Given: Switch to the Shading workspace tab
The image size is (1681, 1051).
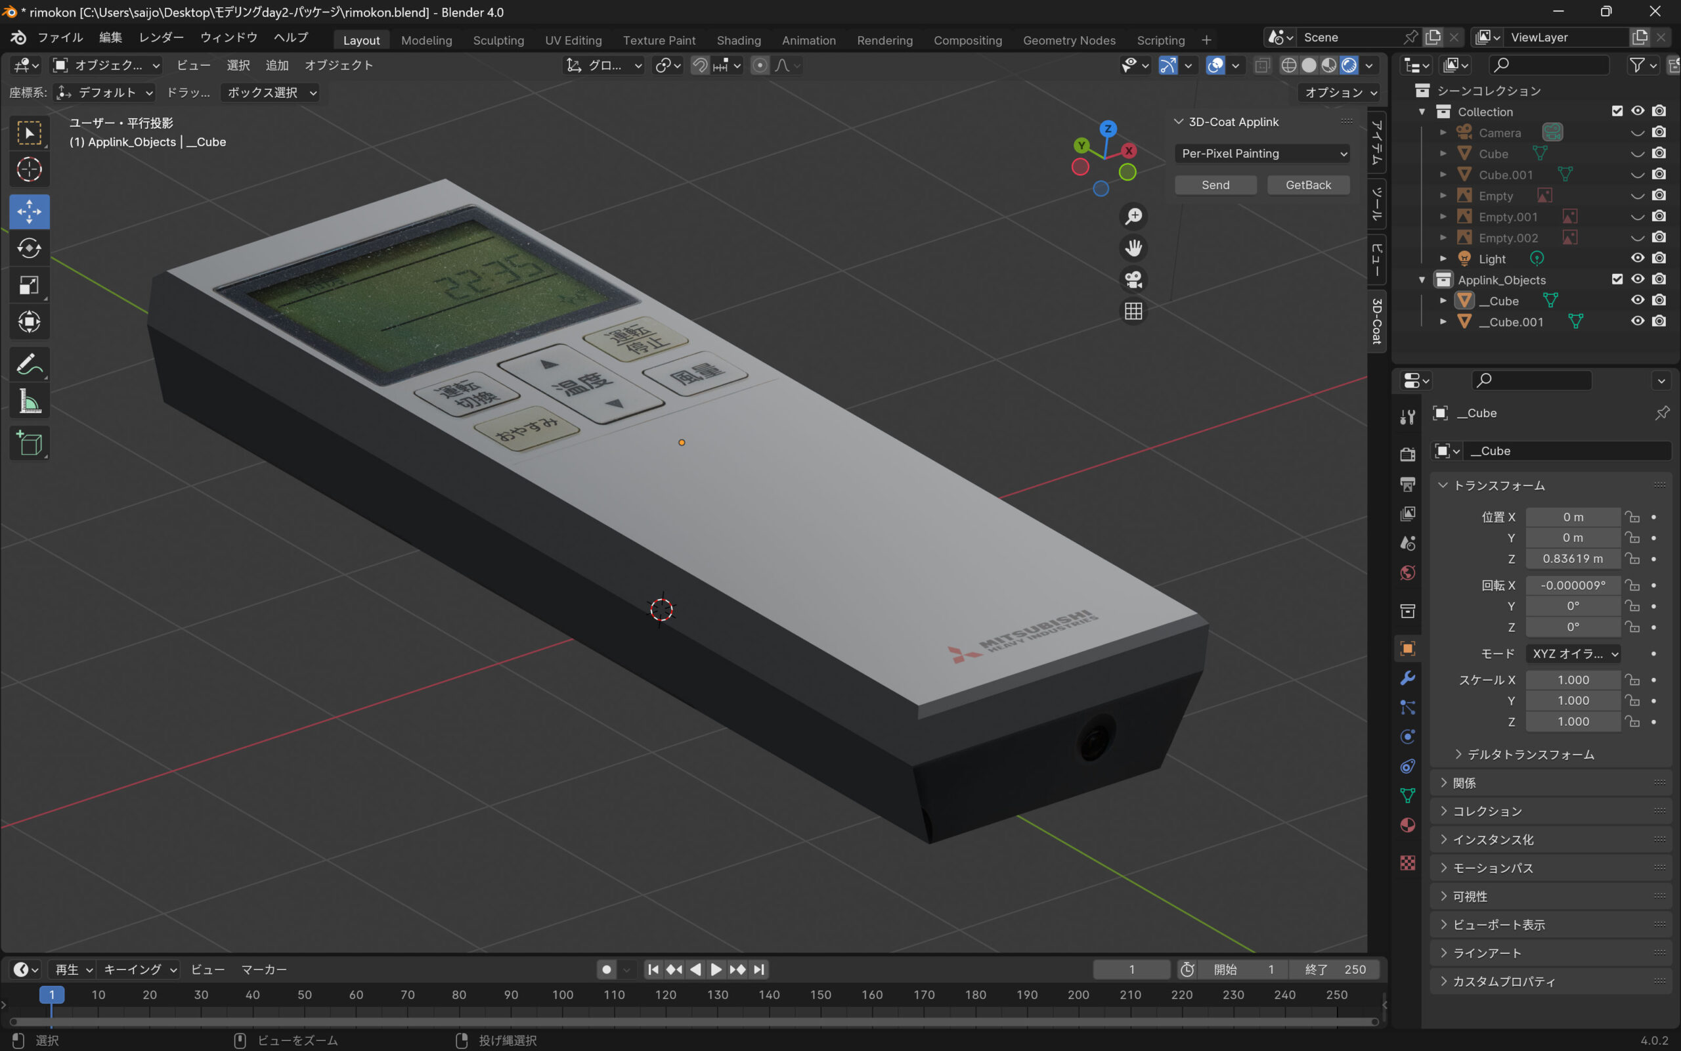Looking at the screenshot, I should [x=738, y=40].
